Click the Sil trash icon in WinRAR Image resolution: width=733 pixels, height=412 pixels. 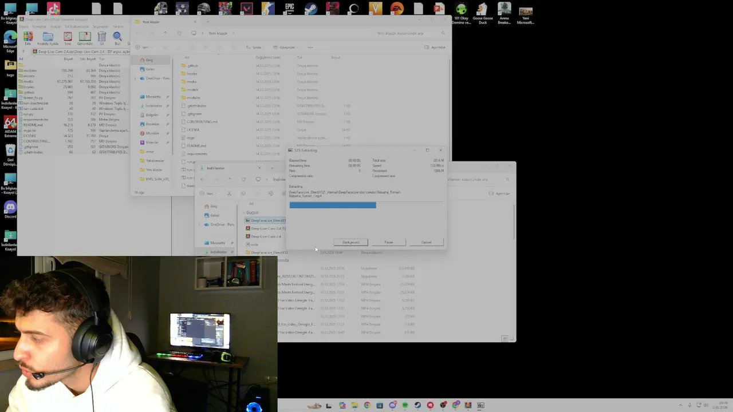point(102,39)
